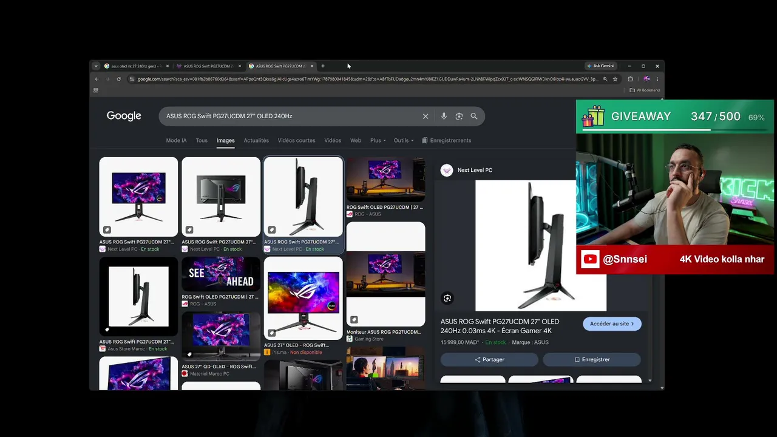Click the "iris.ma" source label
Viewport: 777px width, 437px height.
[279, 352]
